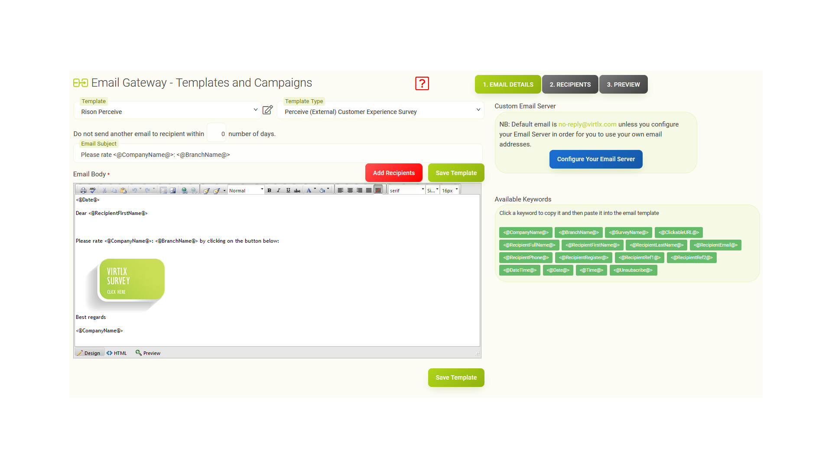
Task: Expand the Template Type dropdown
Action: pos(478,111)
